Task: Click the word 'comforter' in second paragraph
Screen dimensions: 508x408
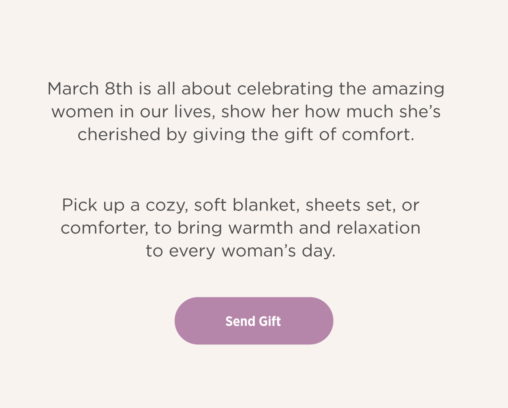Action: point(105,228)
